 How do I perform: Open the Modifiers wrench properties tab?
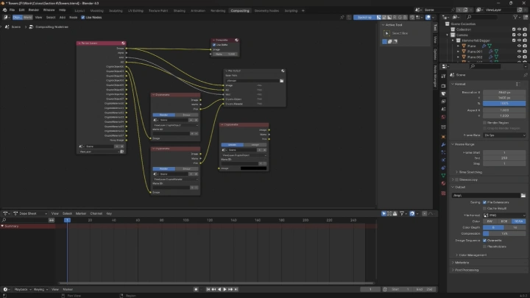[x=443, y=145]
